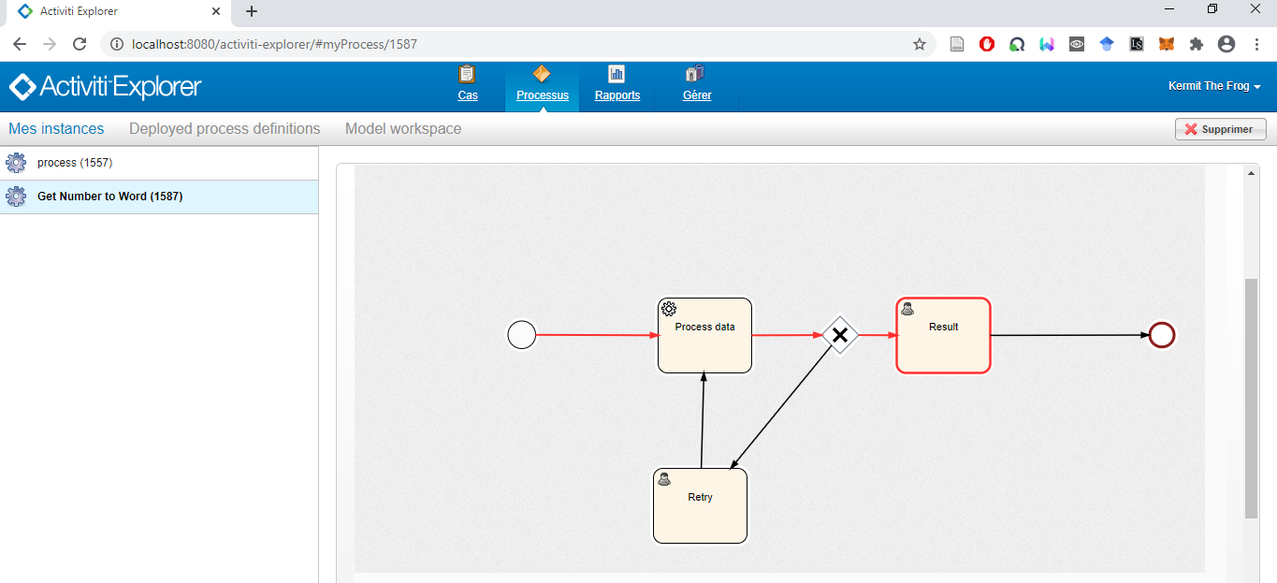The image size is (1277, 583).
Task: Click the gear icon beside process (1557)
Action: [x=16, y=163]
